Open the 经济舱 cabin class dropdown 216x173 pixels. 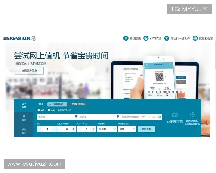click(x=107, y=129)
